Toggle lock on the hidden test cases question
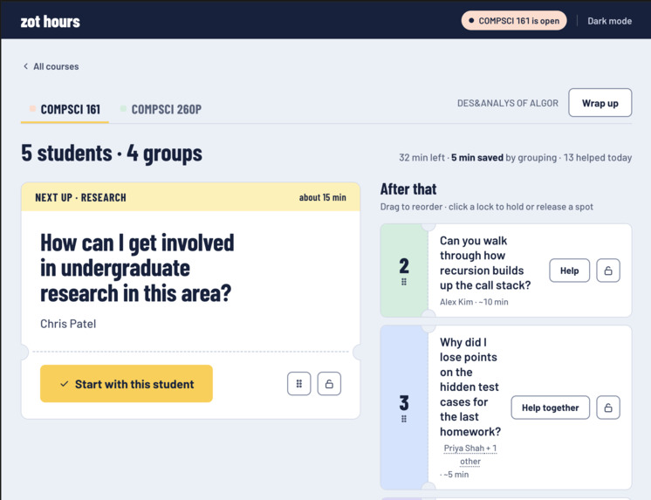This screenshot has width=651, height=500. (608, 408)
